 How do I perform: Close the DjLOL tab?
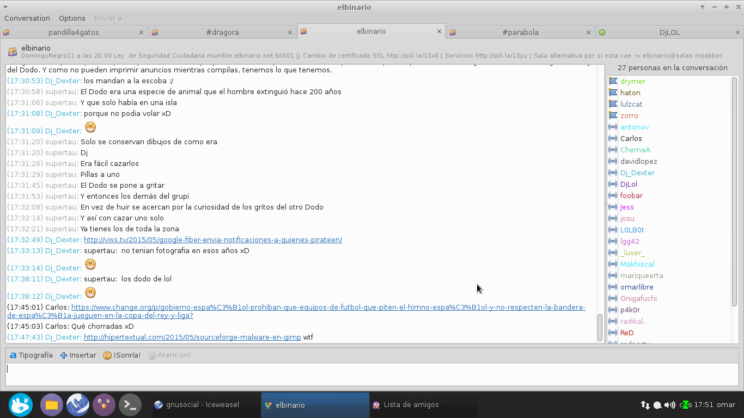737,32
